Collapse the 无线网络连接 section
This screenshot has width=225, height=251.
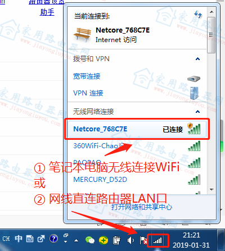(197, 112)
